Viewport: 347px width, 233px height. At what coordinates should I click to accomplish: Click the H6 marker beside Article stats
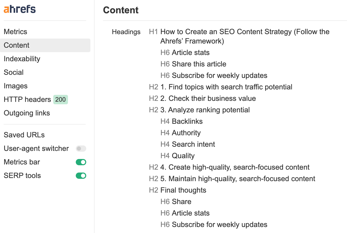click(165, 53)
